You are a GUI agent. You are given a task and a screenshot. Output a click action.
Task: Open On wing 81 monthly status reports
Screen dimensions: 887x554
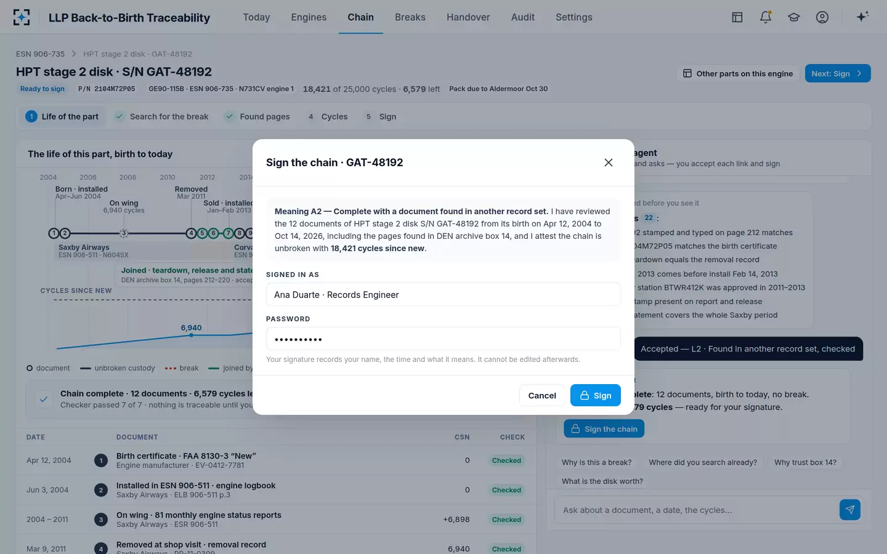click(199, 515)
